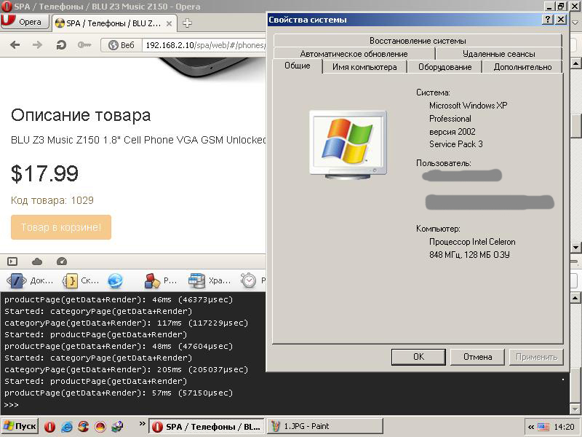Click the Веб security badge in address bar
Image resolution: width=582 pixels, height=437 pixels.
(121, 45)
